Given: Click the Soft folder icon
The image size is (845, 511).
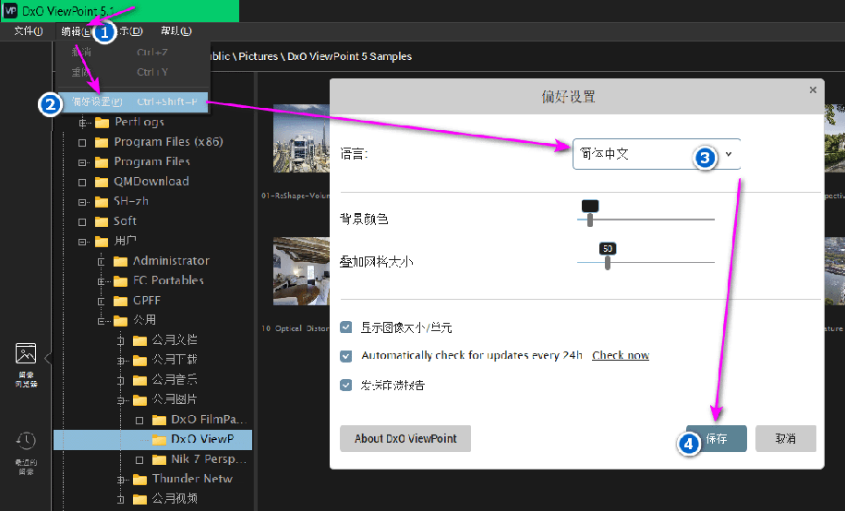Looking at the screenshot, I should (102, 222).
